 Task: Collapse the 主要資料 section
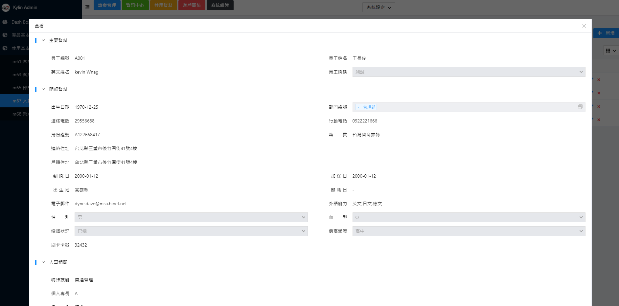point(43,40)
